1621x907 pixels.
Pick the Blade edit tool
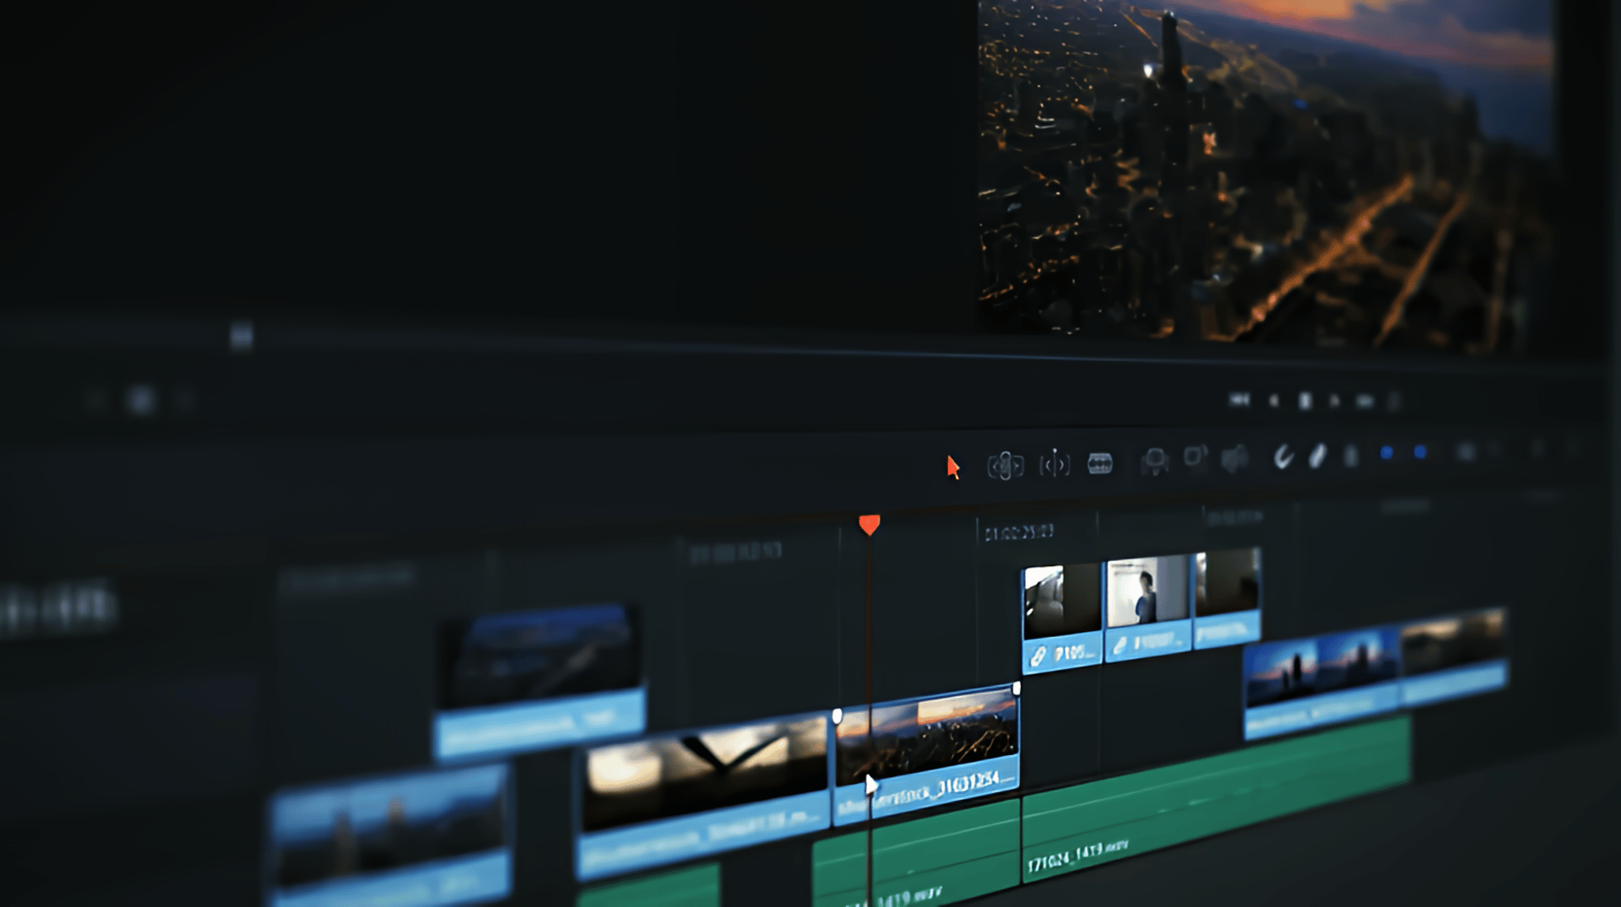[1100, 462]
